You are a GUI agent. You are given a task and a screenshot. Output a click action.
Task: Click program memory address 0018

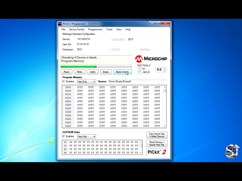coord(68,98)
